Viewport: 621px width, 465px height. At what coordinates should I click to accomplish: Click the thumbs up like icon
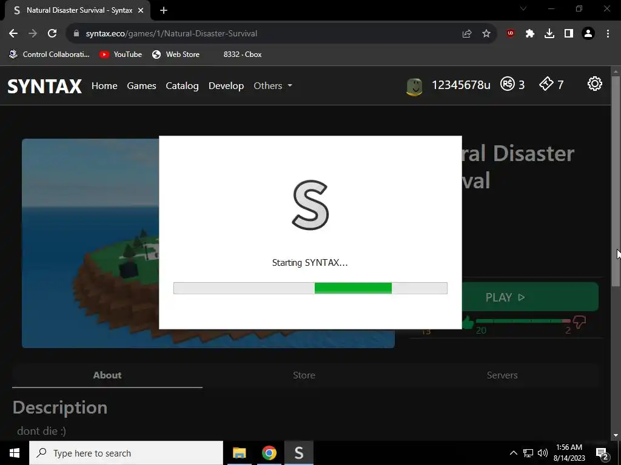click(468, 322)
